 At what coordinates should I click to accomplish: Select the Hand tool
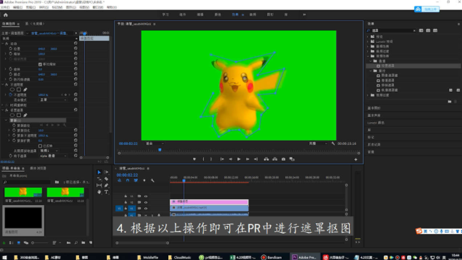pyautogui.click(x=99, y=192)
